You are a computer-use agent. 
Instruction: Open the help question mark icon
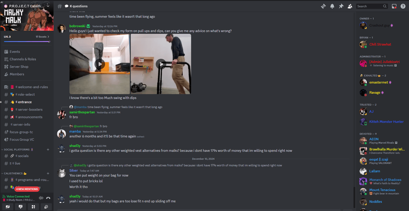[403, 6]
